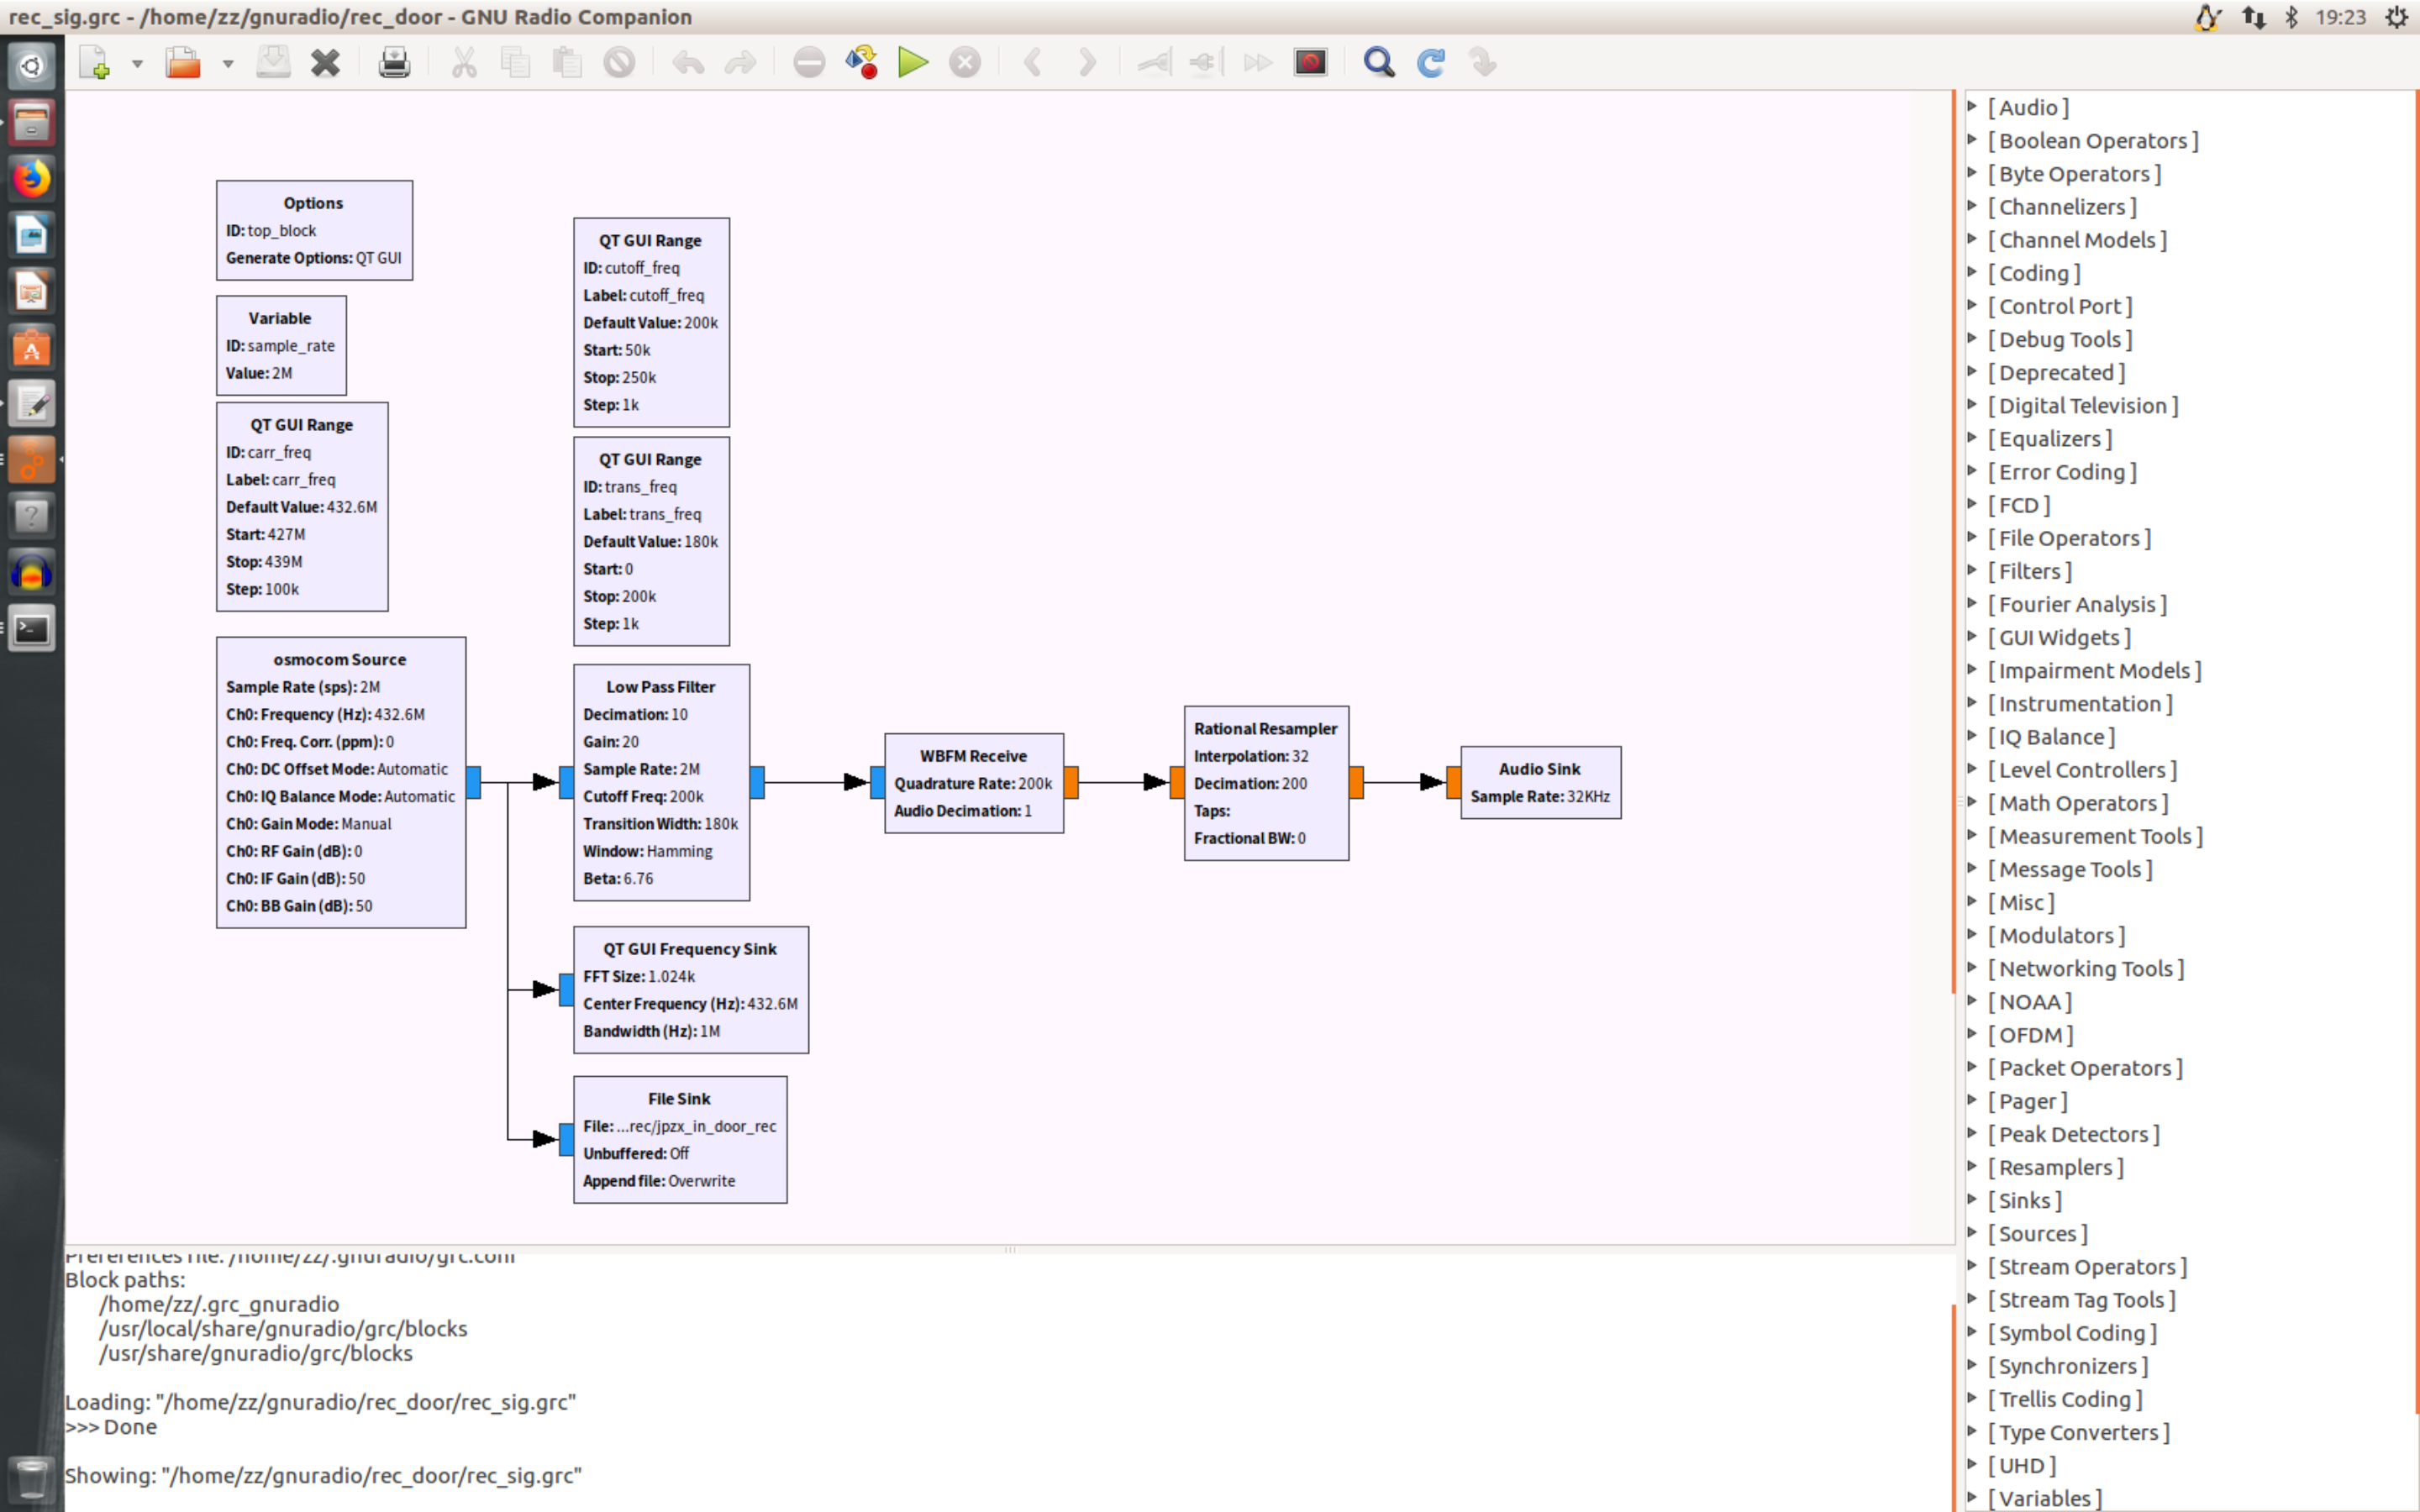Create a new flow graph
2420x1512 pixels.
pos(95,63)
